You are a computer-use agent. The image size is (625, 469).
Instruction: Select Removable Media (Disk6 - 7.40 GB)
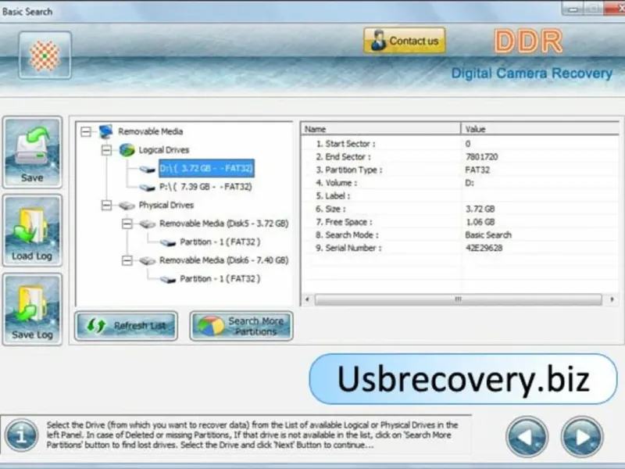pyautogui.click(x=224, y=260)
